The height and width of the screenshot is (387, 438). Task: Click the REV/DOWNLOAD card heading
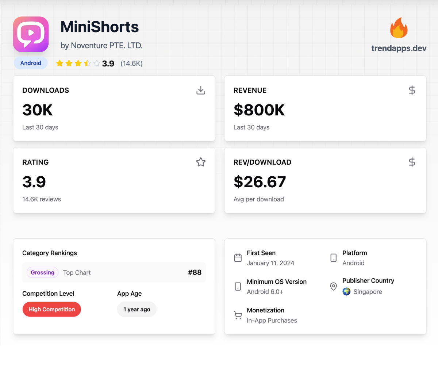[x=262, y=162]
